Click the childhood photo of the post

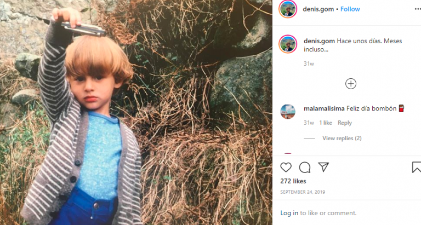[x=136, y=112]
